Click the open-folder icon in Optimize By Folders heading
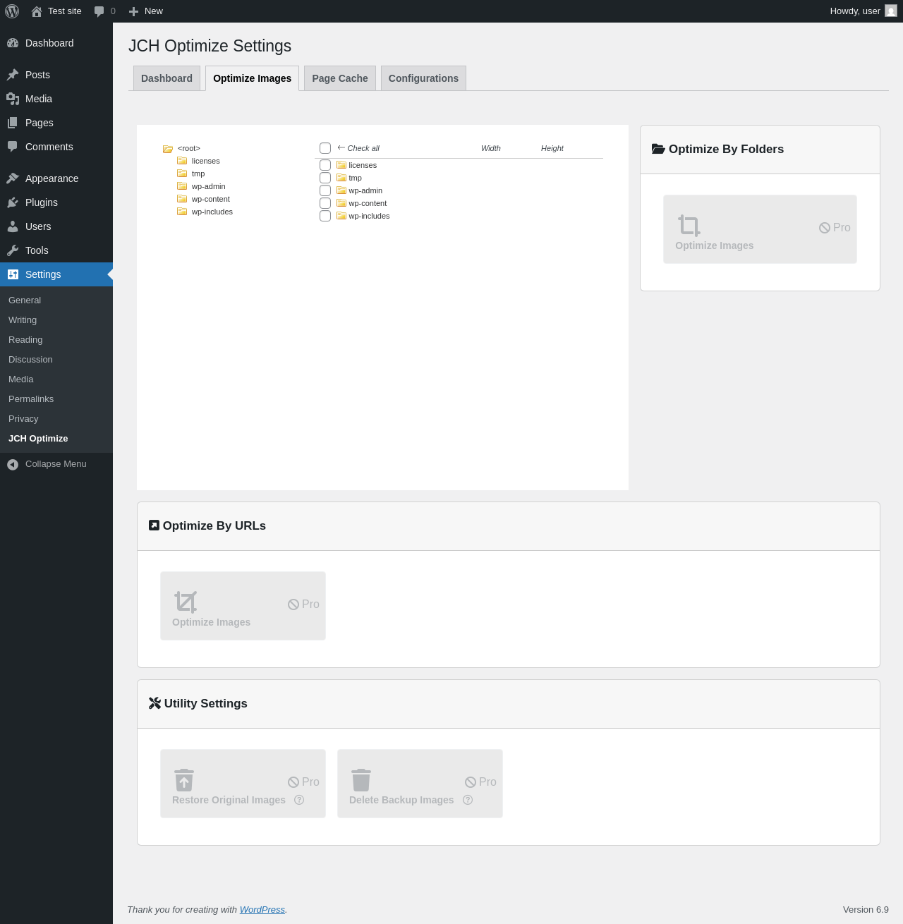The image size is (903, 924). point(658,149)
